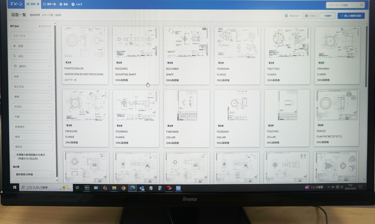Open Google Chrome from the taskbar
The image size is (375, 224).
click(x=123, y=188)
